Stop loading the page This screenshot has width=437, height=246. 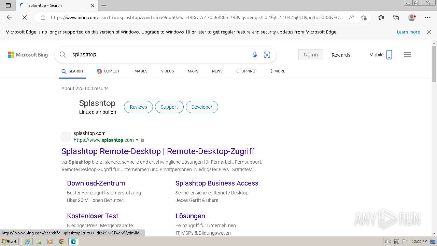(25, 17)
